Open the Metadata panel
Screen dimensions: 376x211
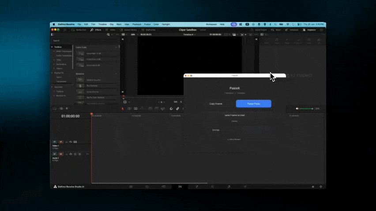click(292, 30)
